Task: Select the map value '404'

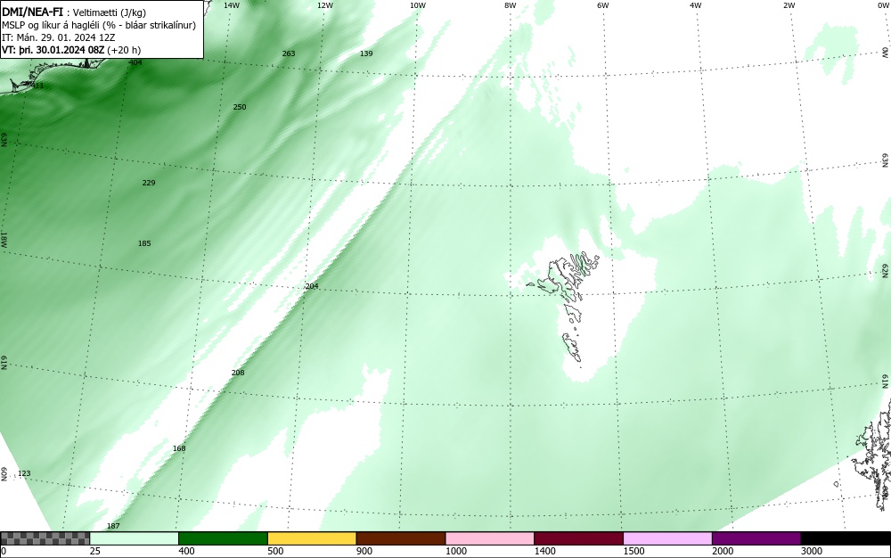Action: (135, 62)
